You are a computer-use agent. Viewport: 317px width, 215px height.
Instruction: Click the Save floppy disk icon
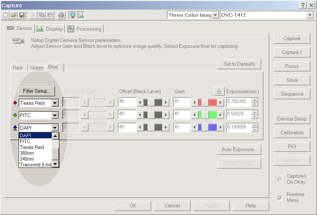click(22, 15)
